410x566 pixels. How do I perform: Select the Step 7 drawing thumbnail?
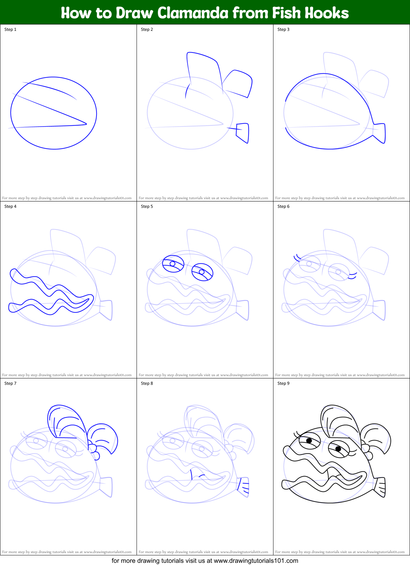63,454
